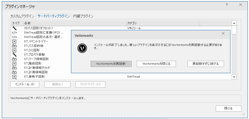The width and height of the screenshot is (249, 119).
Task: Select the サードパーティプラグイン tab
Action: click(x=54, y=16)
